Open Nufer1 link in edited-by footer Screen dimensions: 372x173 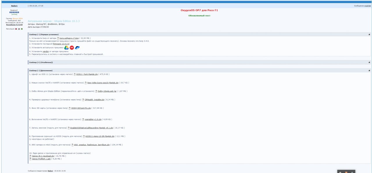coord(51,171)
